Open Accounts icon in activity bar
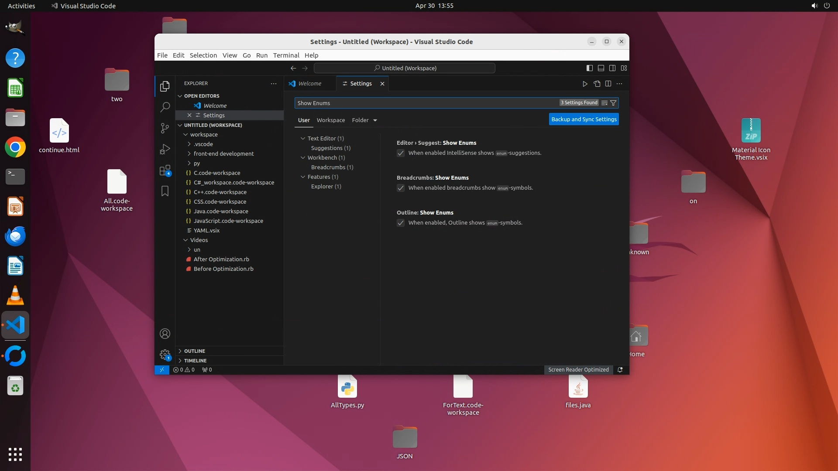This screenshot has height=471, width=838. tap(165, 334)
